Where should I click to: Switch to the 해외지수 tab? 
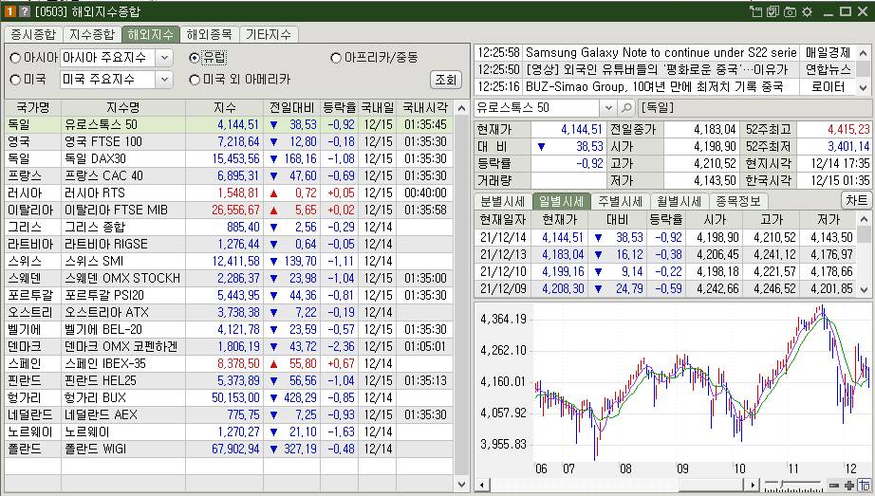(151, 34)
